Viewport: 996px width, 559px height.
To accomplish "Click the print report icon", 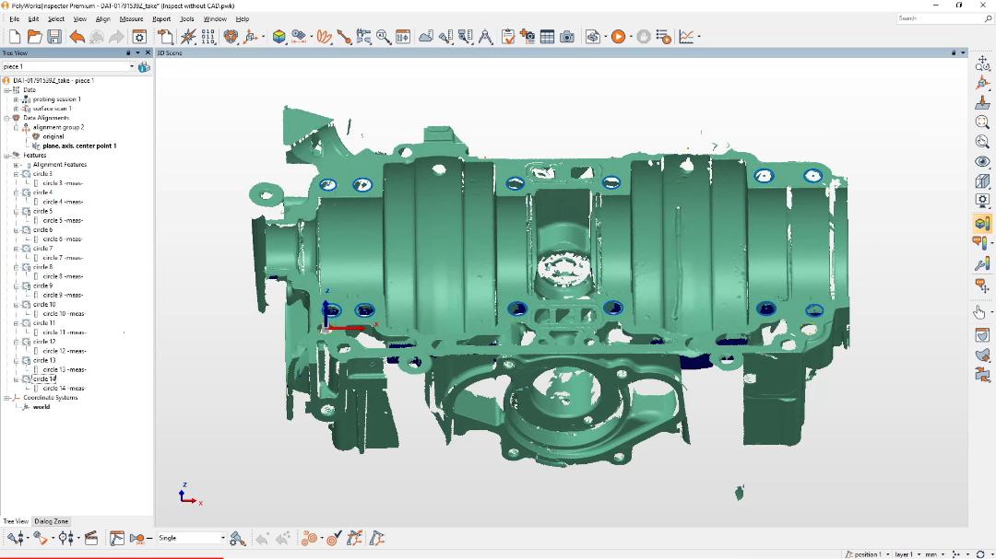I will [x=592, y=37].
